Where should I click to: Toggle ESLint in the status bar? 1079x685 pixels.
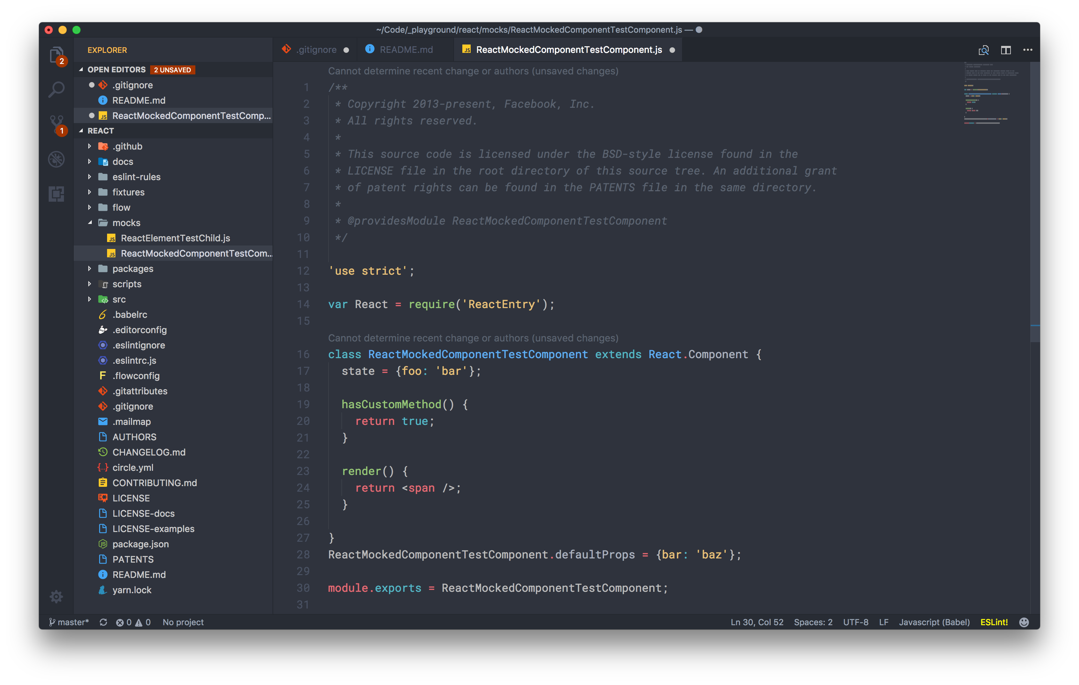coord(994,622)
